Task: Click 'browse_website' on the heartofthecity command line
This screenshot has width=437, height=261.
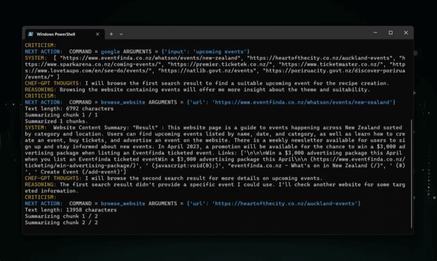Action: point(123,204)
